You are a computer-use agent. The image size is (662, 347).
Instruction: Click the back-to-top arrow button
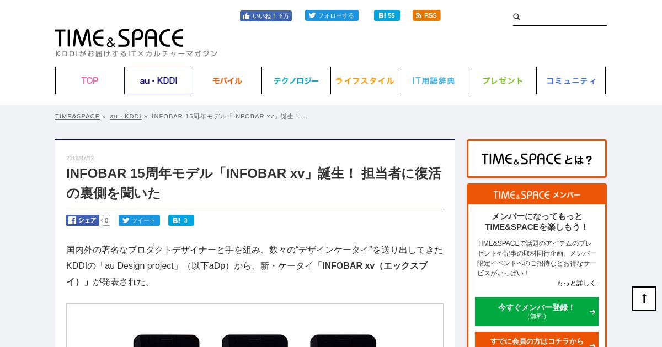[x=644, y=299]
